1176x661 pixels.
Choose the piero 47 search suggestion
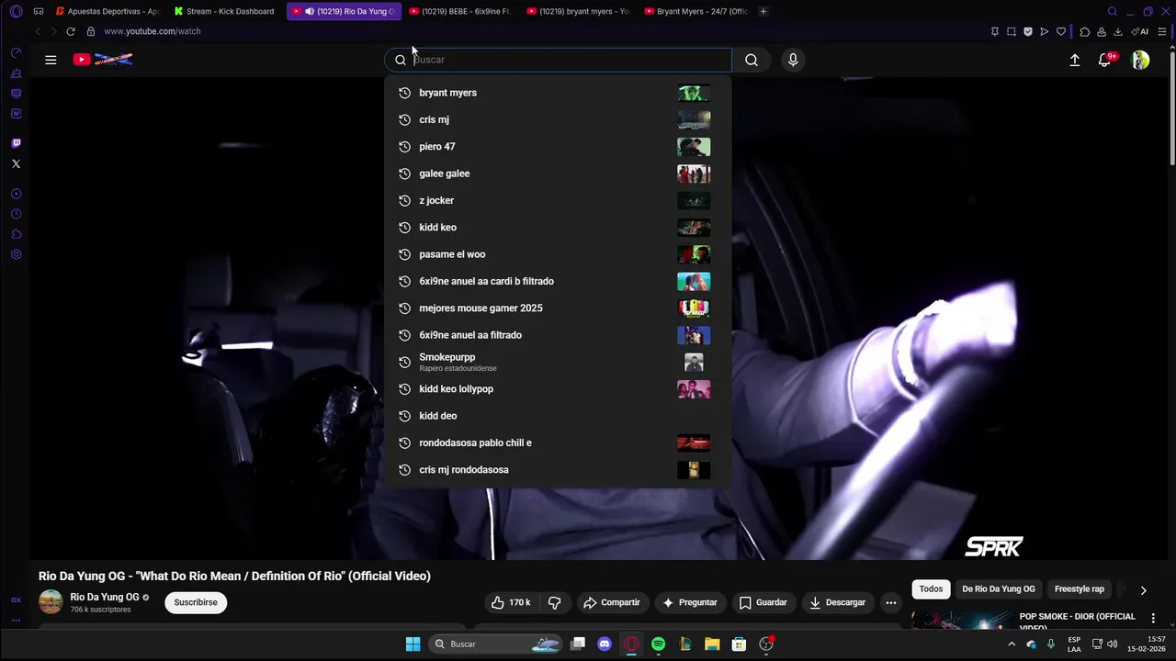click(558, 147)
